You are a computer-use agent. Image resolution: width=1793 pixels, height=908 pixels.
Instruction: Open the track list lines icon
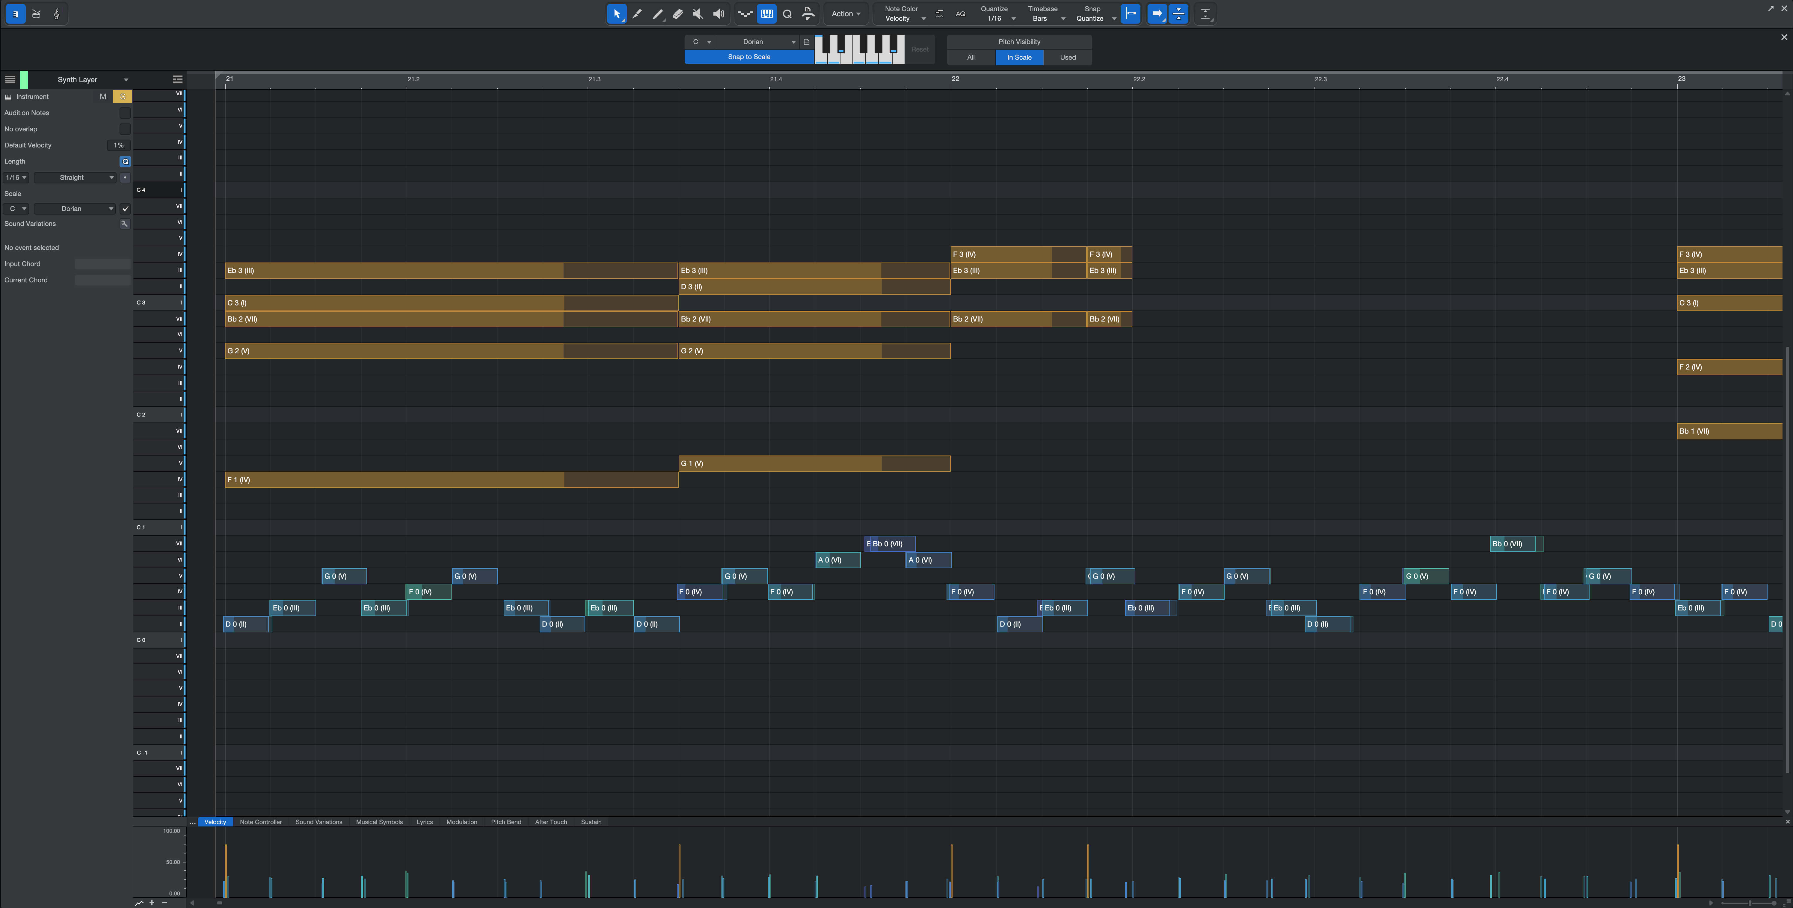click(x=10, y=79)
